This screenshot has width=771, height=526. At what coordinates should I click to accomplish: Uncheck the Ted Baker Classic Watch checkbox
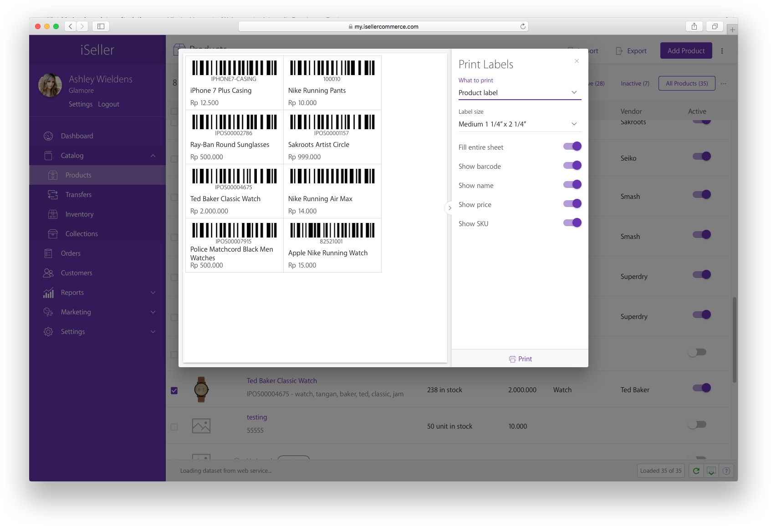pos(174,390)
